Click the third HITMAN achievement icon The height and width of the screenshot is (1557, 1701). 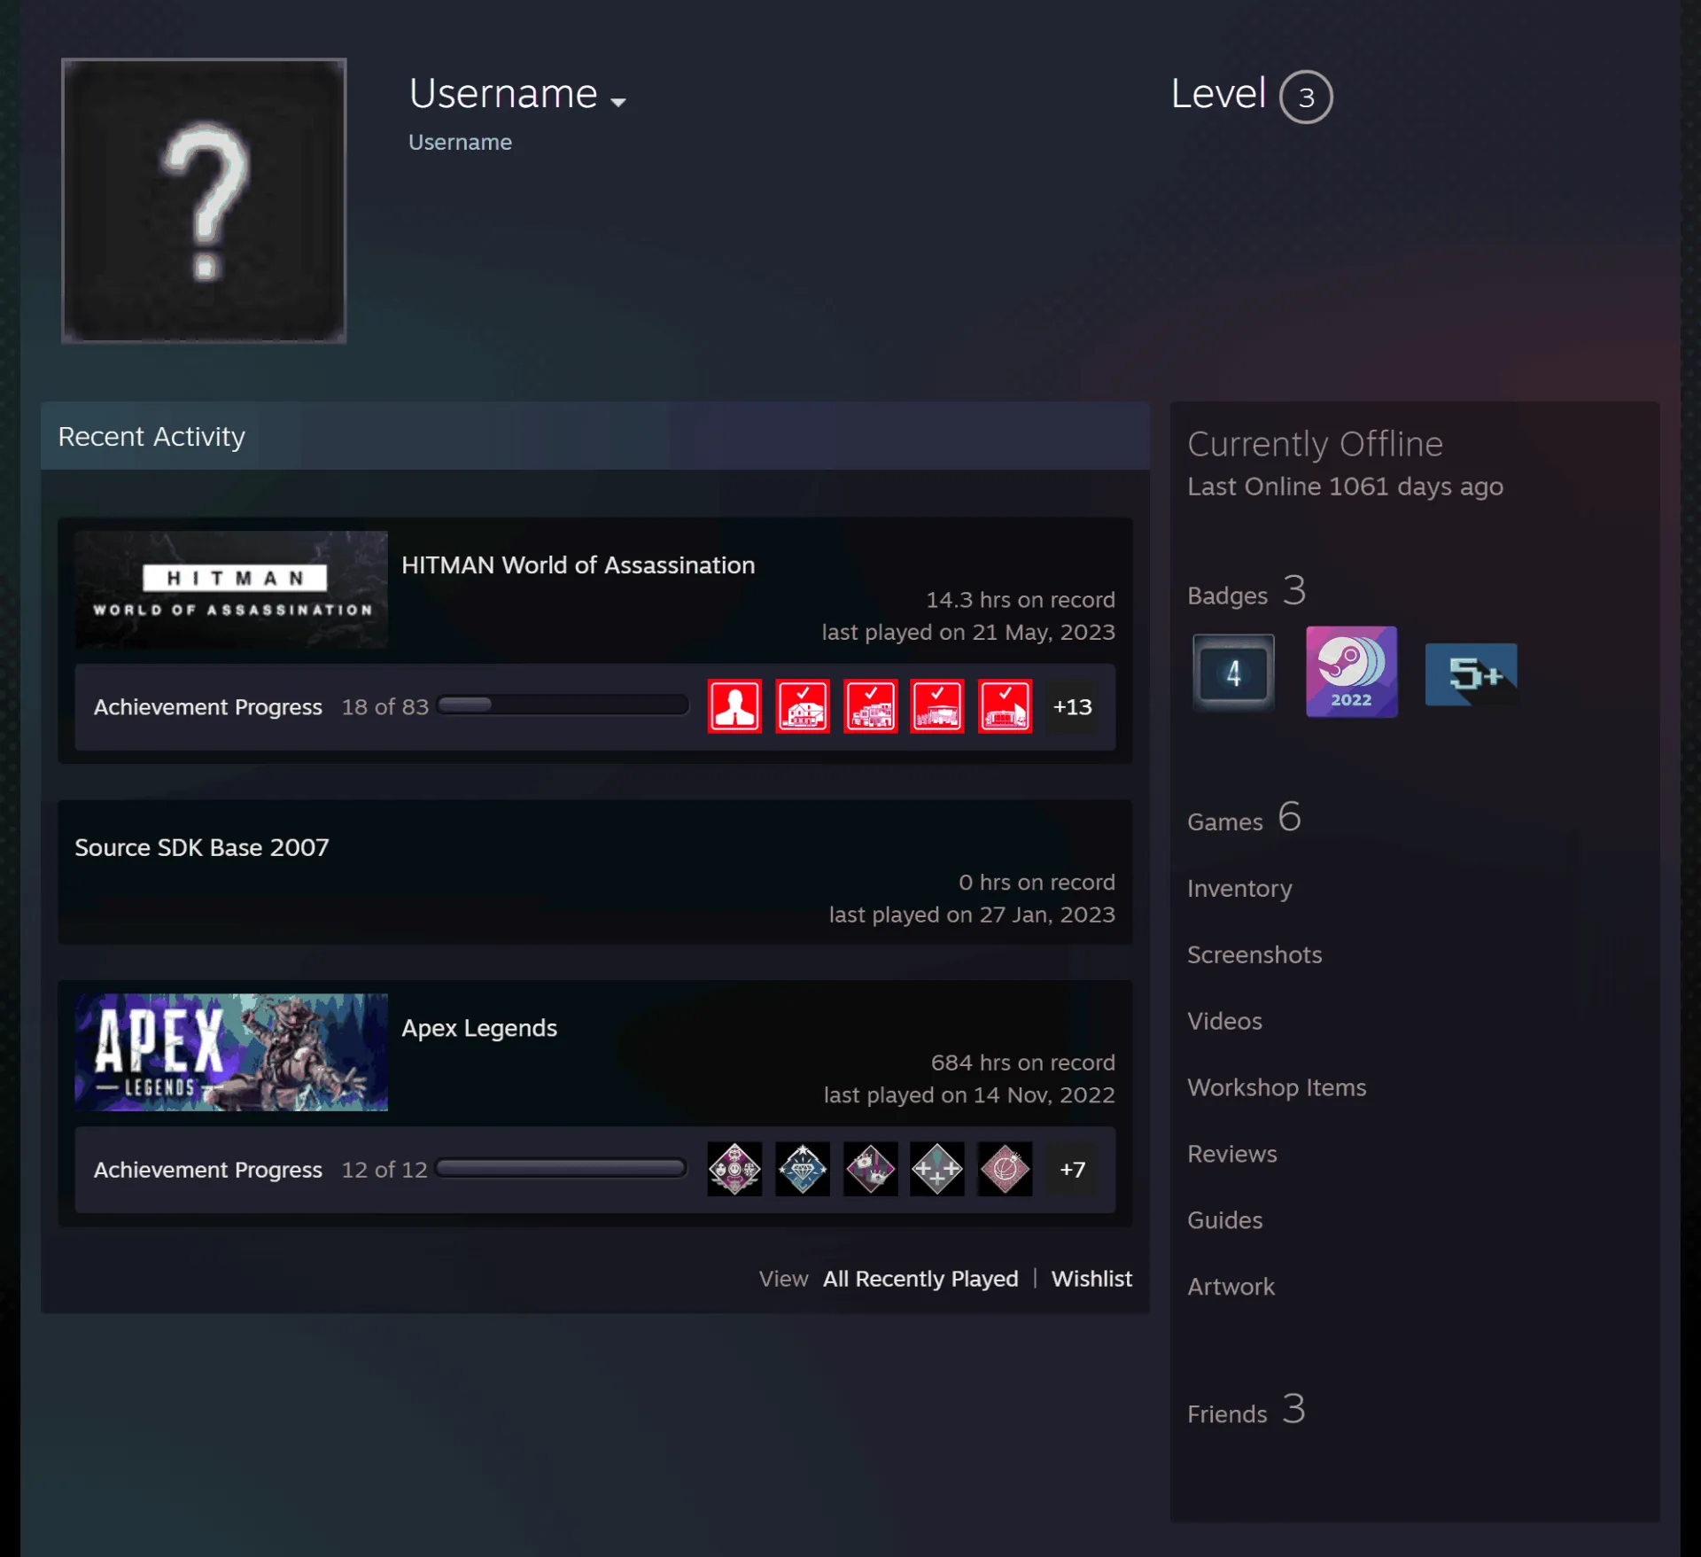(871, 706)
